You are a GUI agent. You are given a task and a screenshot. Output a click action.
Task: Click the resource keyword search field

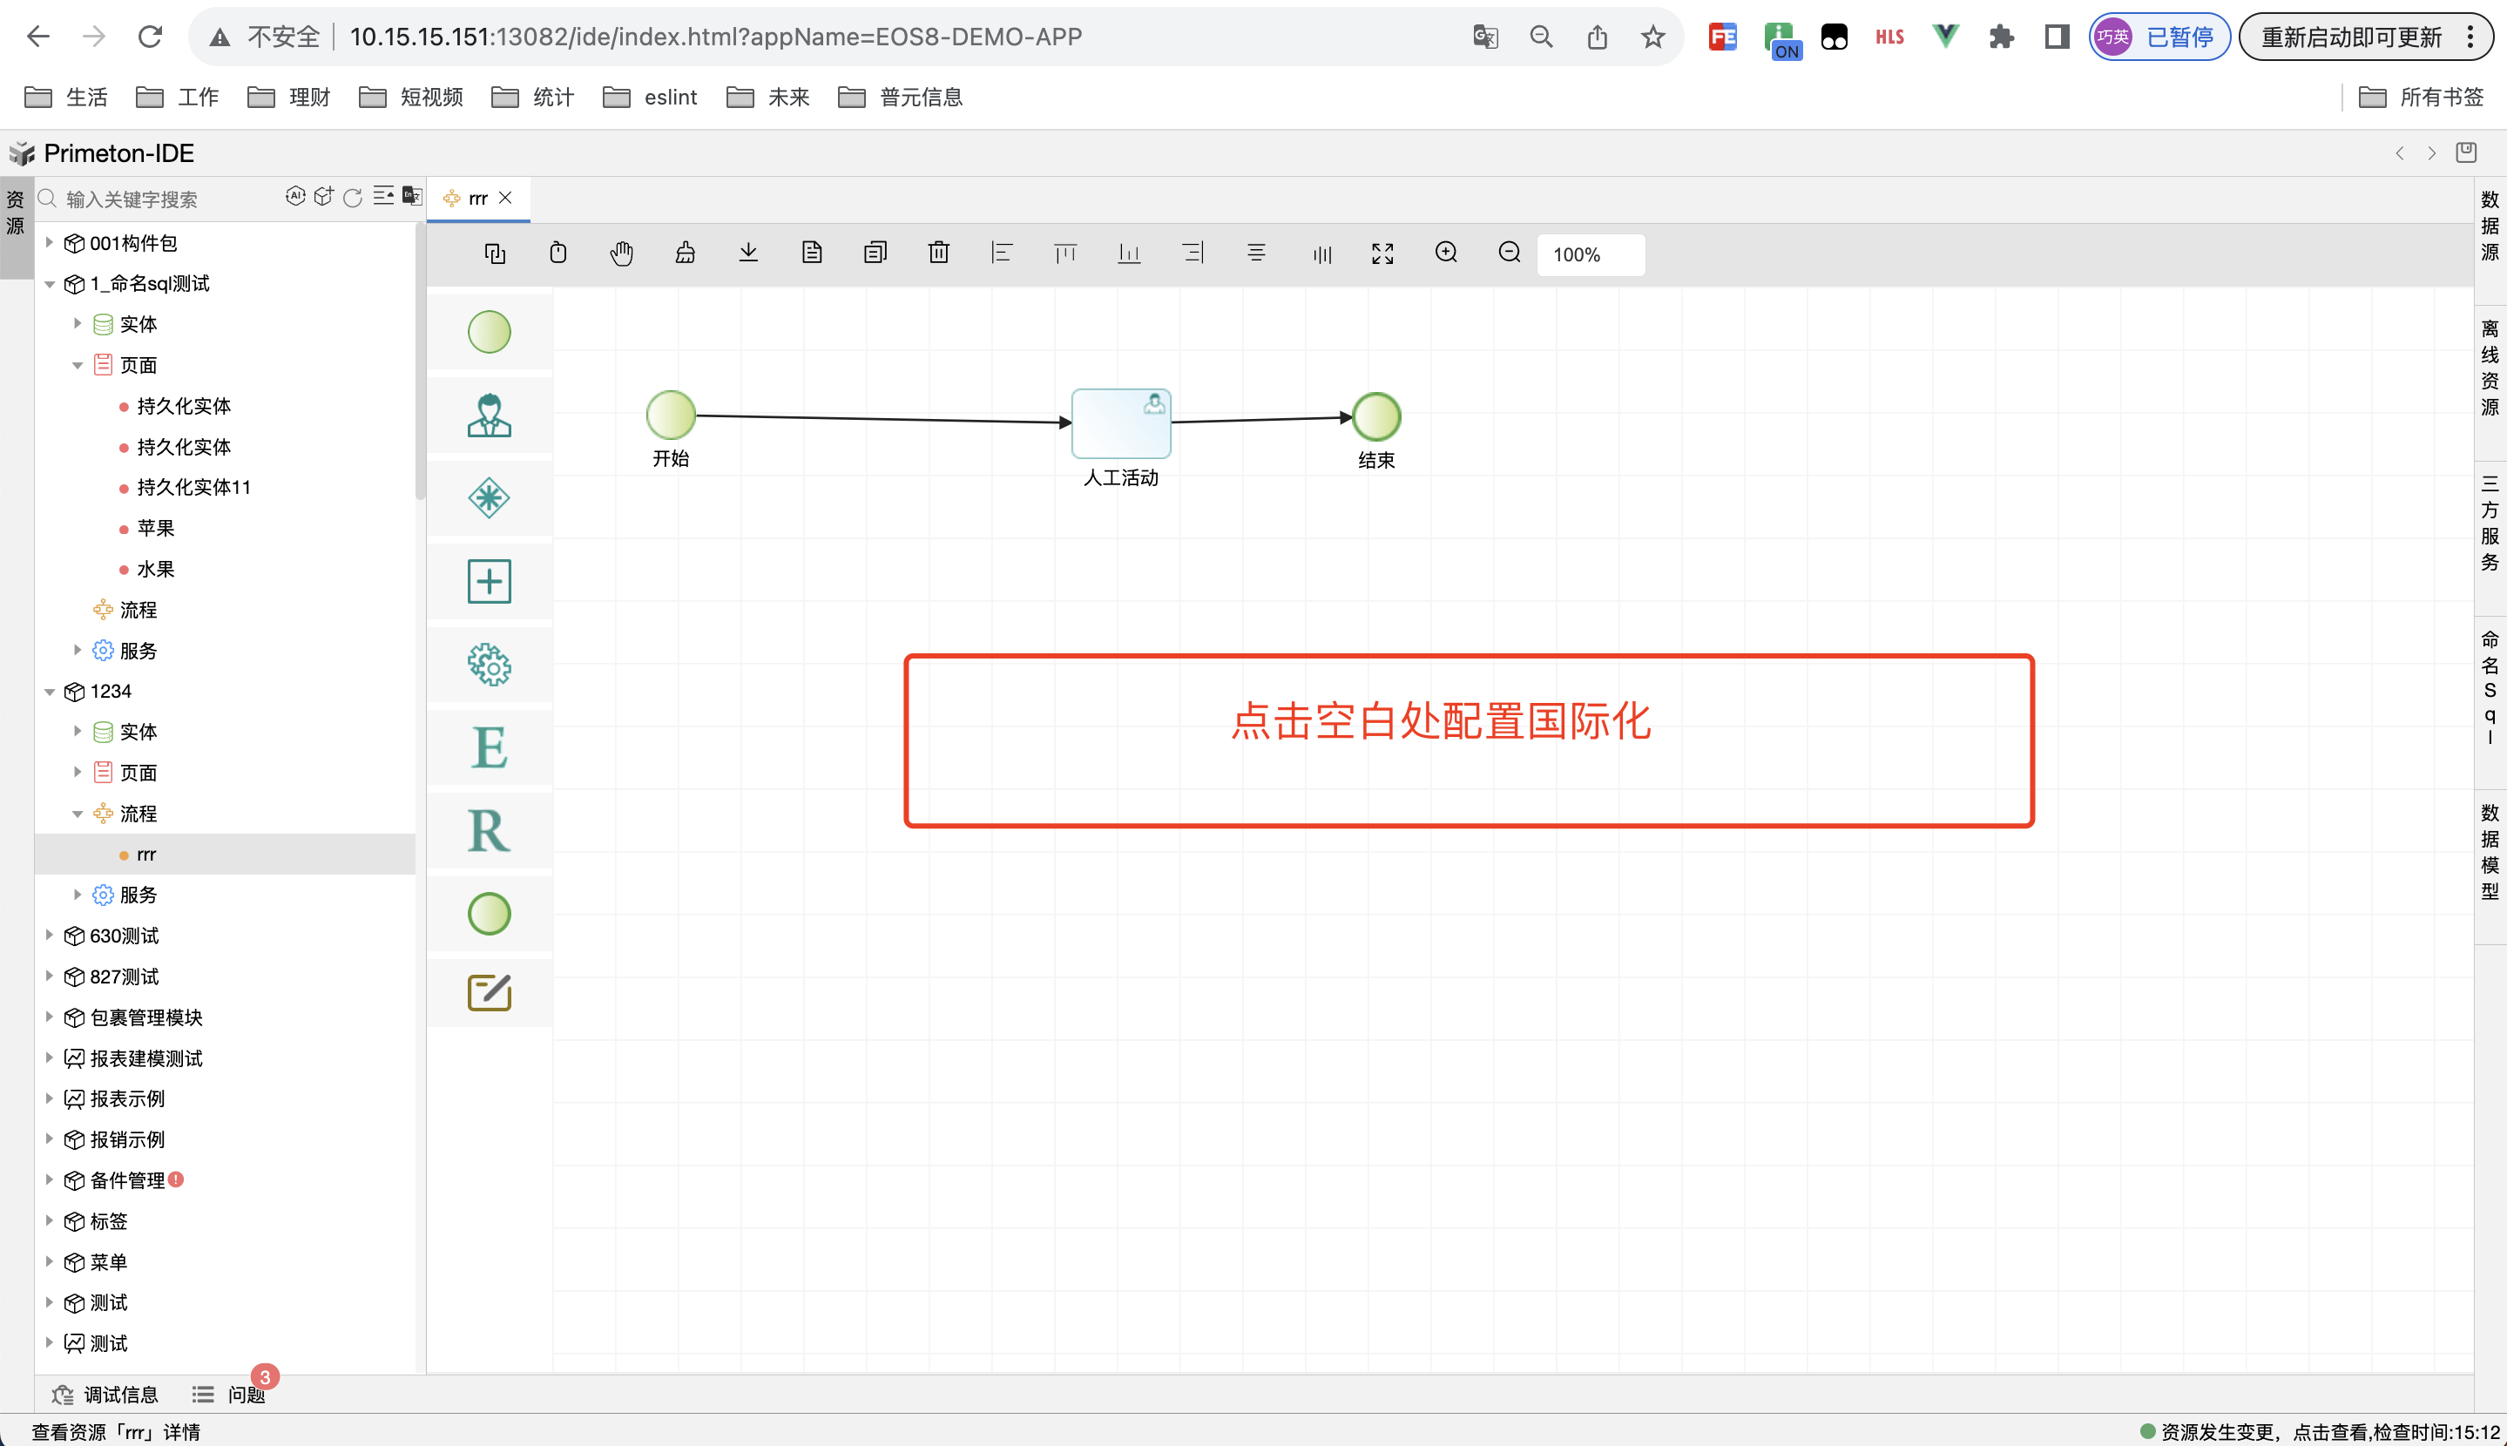[x=159, y=199]
